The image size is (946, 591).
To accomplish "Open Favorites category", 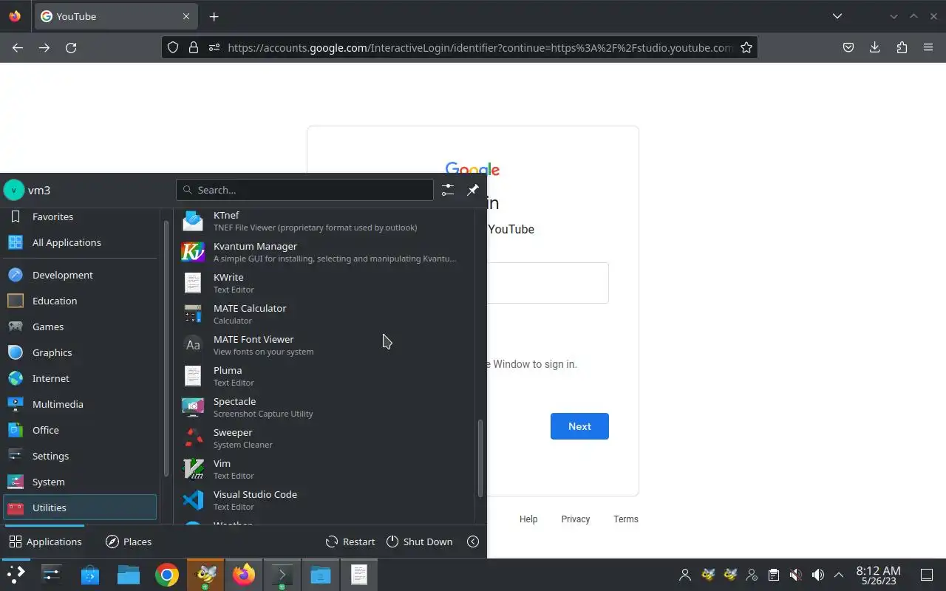I will click(x=80, y=216).
